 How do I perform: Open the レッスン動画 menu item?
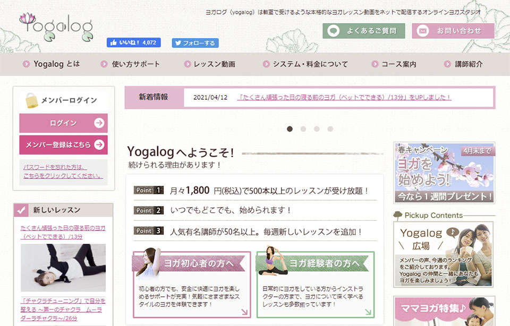(x=209, y=64)
